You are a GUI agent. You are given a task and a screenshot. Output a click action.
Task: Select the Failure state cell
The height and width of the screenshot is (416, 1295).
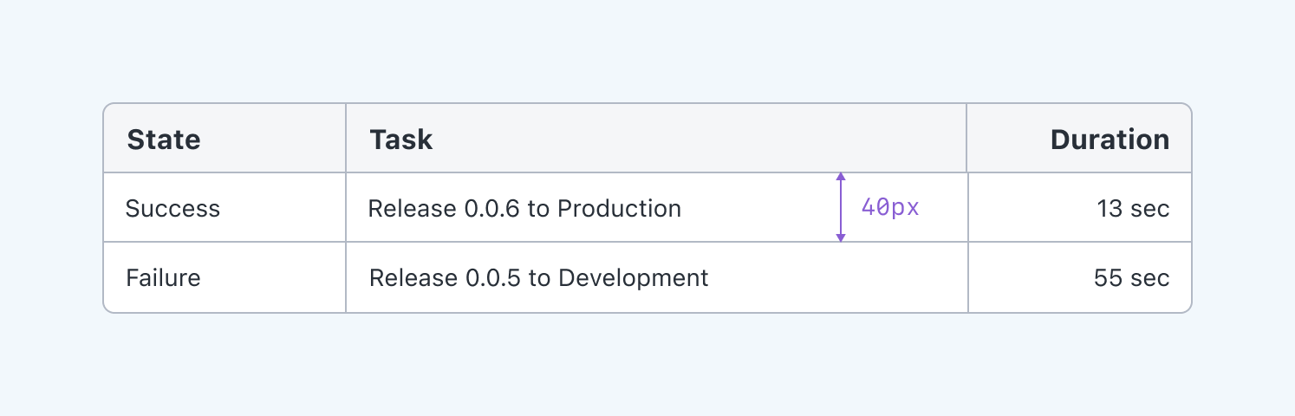[163, 278]
